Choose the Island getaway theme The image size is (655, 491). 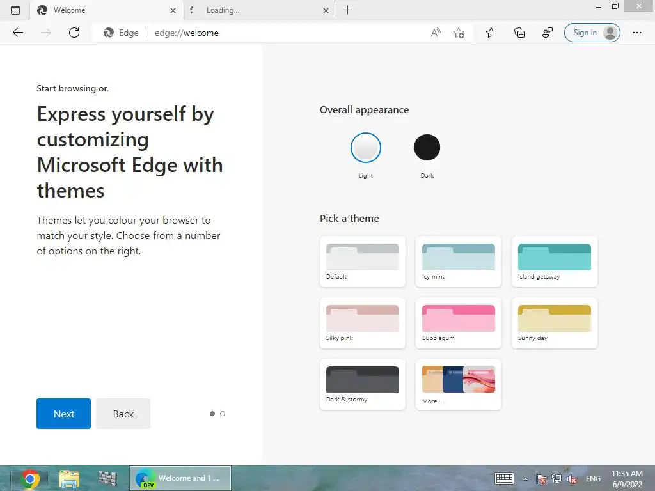[555, 261]
